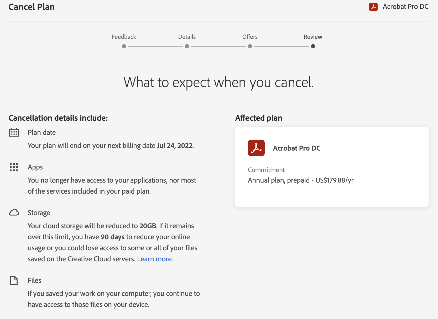Click the 'Cancel Plan' page title
The height and width of the screenshot is (319, 438).
(32, 7)
